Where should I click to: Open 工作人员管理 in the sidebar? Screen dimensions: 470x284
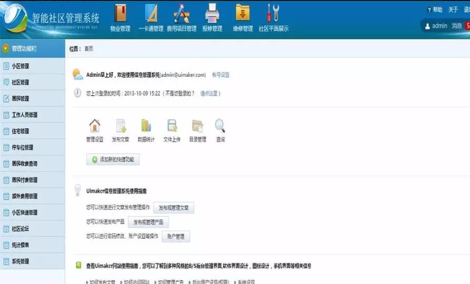[33, 115]
